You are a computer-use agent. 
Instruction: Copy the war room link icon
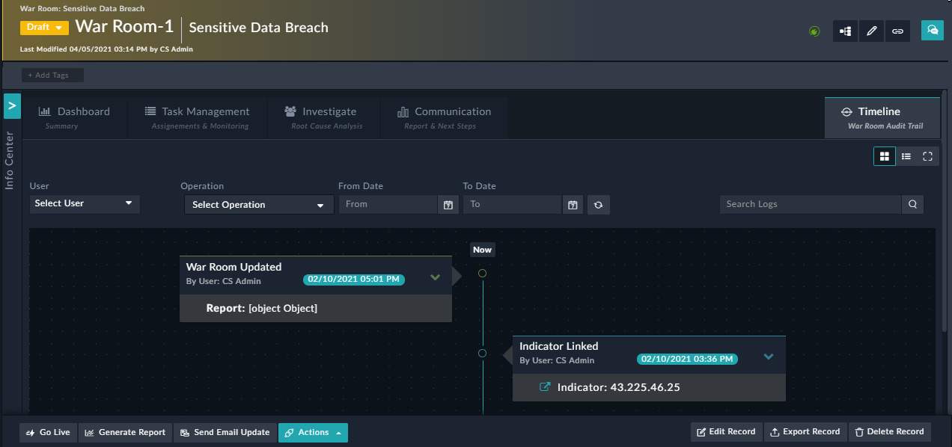(897, 31)
